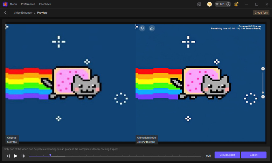Click the enhanced 4K preview pane
Viewport: 272px width, 163px height.
tap(200, 83)
